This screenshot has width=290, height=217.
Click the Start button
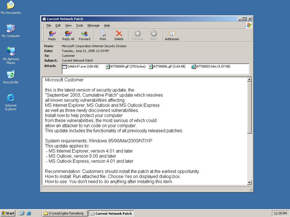[x=8, y=213]
